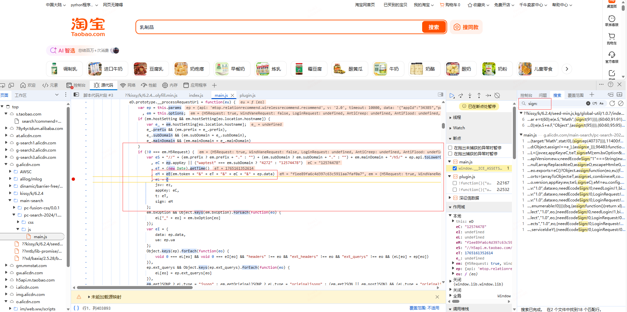Switch to 网络 network tab

(128, 85)
